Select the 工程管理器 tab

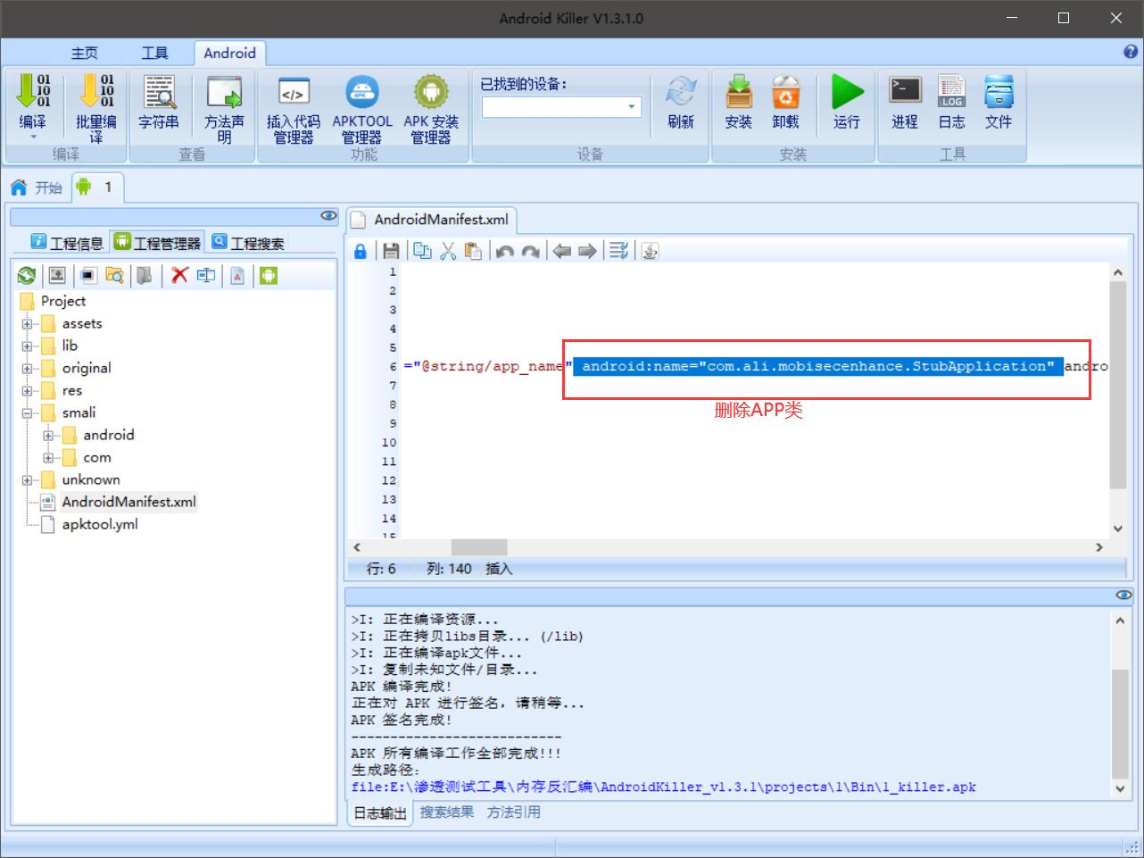(x=157, y=242)
